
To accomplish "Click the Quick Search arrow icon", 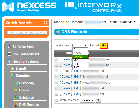I will coord(45,23).
